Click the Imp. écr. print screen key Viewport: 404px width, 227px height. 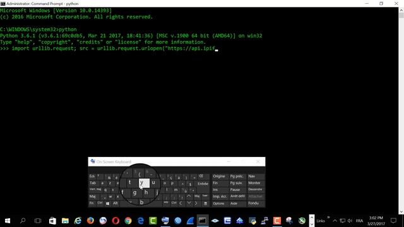[x=220, y=196]
